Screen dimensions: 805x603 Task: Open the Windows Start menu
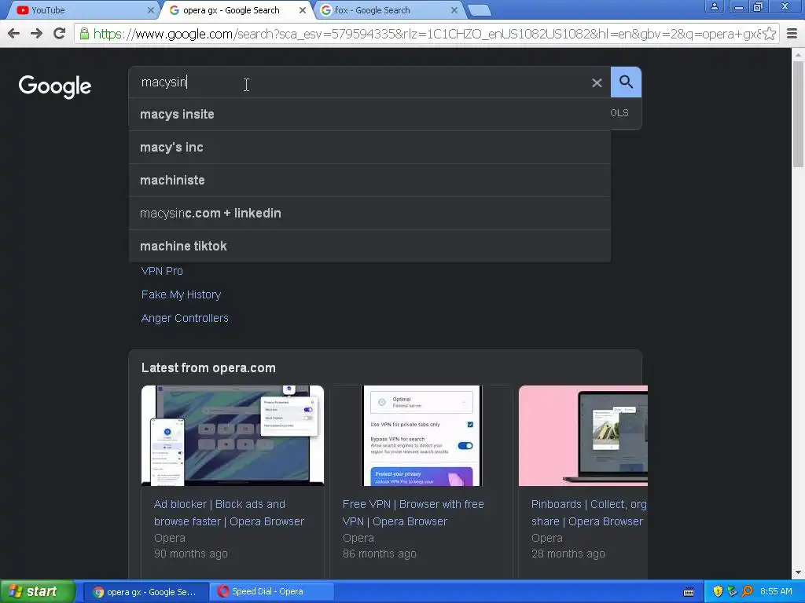click(37, 592)
